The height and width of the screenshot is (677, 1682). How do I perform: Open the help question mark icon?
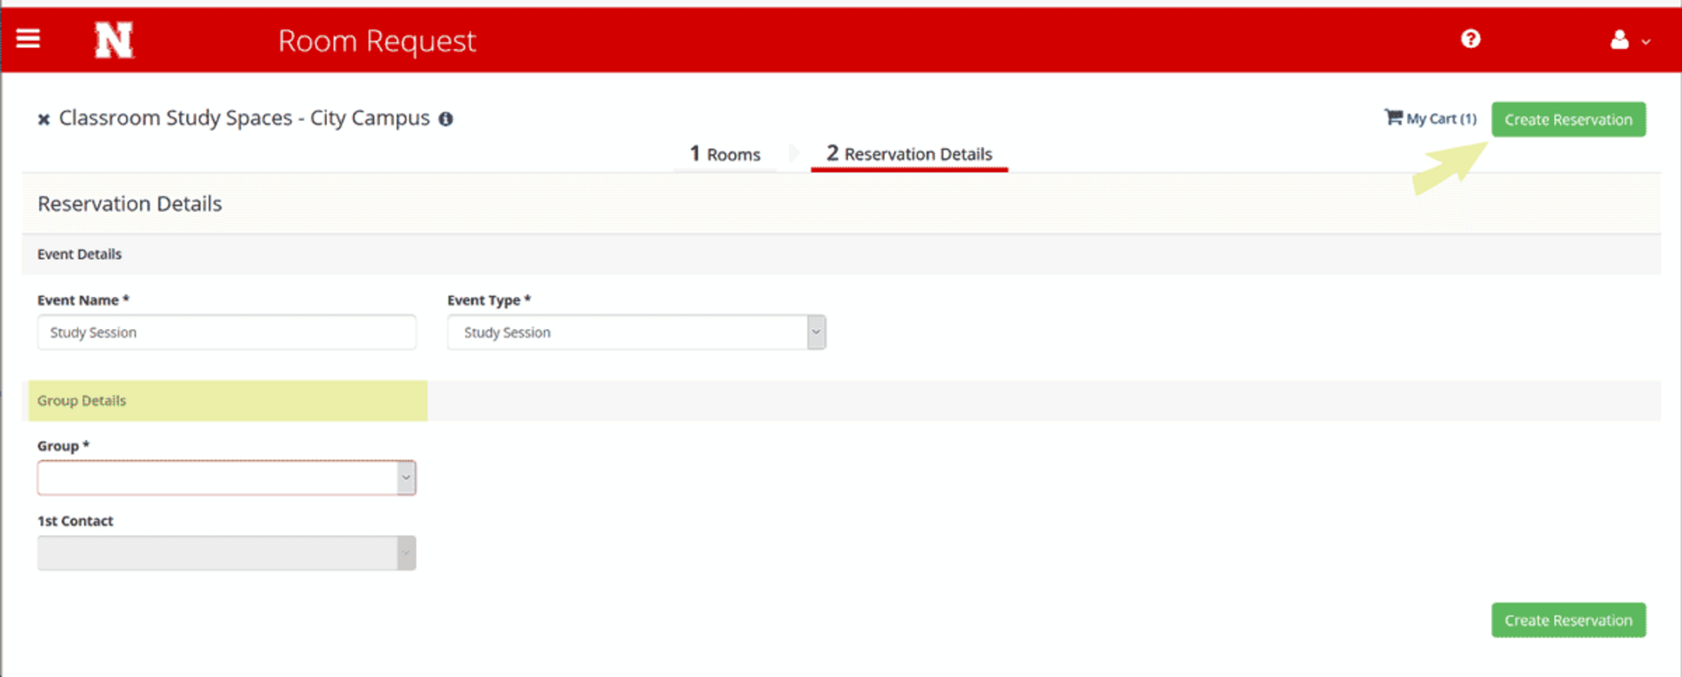click(x=1470, y=39)
